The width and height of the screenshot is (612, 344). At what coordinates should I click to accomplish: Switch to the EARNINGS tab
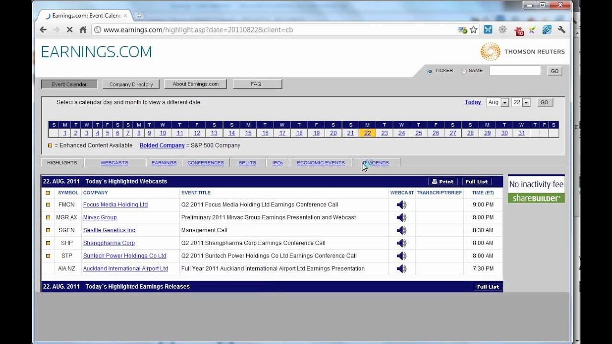tap(164, 163)
